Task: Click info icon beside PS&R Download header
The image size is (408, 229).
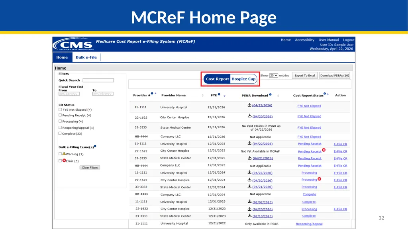Action: (271, 94)
